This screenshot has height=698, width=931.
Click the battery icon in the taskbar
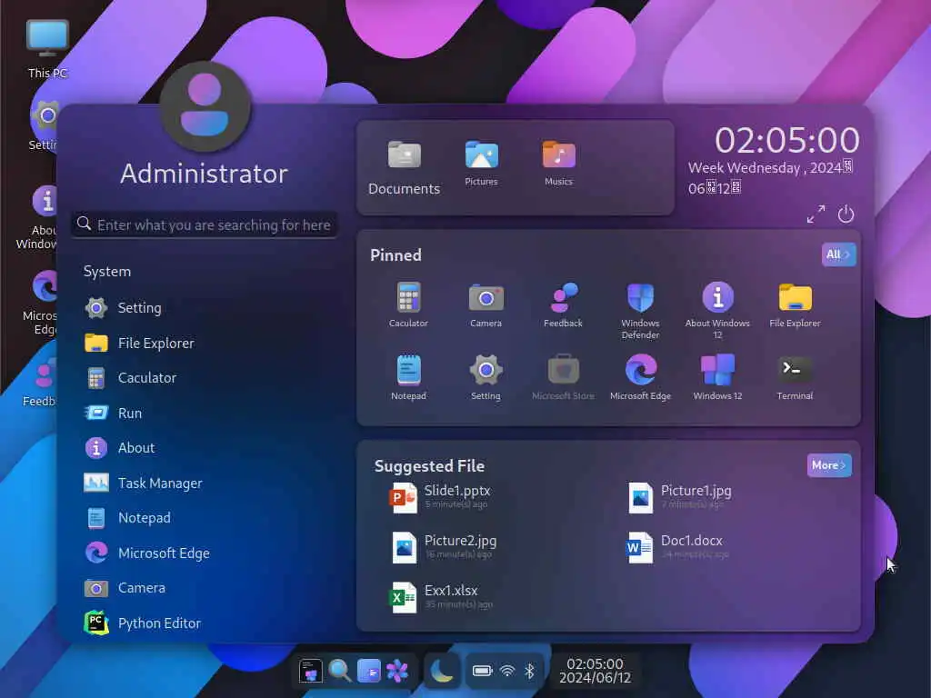482,671
